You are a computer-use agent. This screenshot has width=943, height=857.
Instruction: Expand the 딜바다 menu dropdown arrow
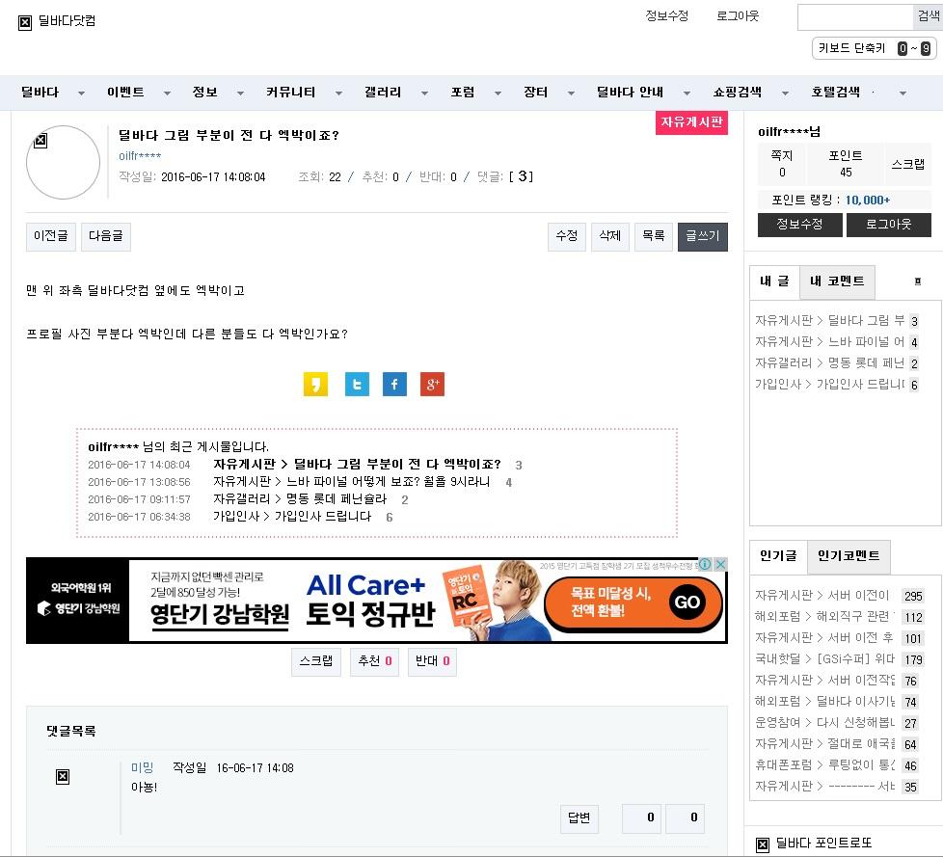click(x=82, y=94)
